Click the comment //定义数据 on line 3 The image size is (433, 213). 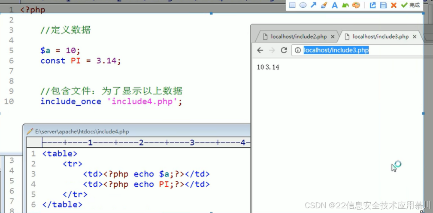tap(66, 30)
